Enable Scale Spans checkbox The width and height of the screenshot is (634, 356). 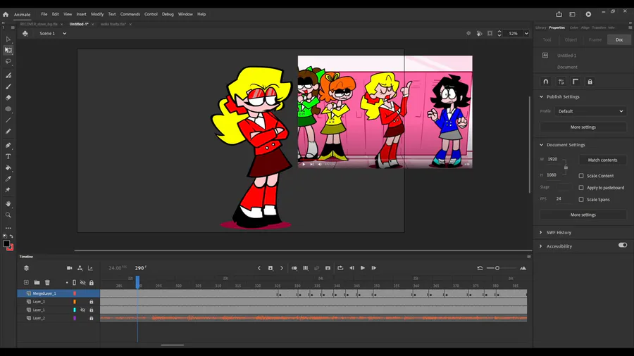[581, 199]
